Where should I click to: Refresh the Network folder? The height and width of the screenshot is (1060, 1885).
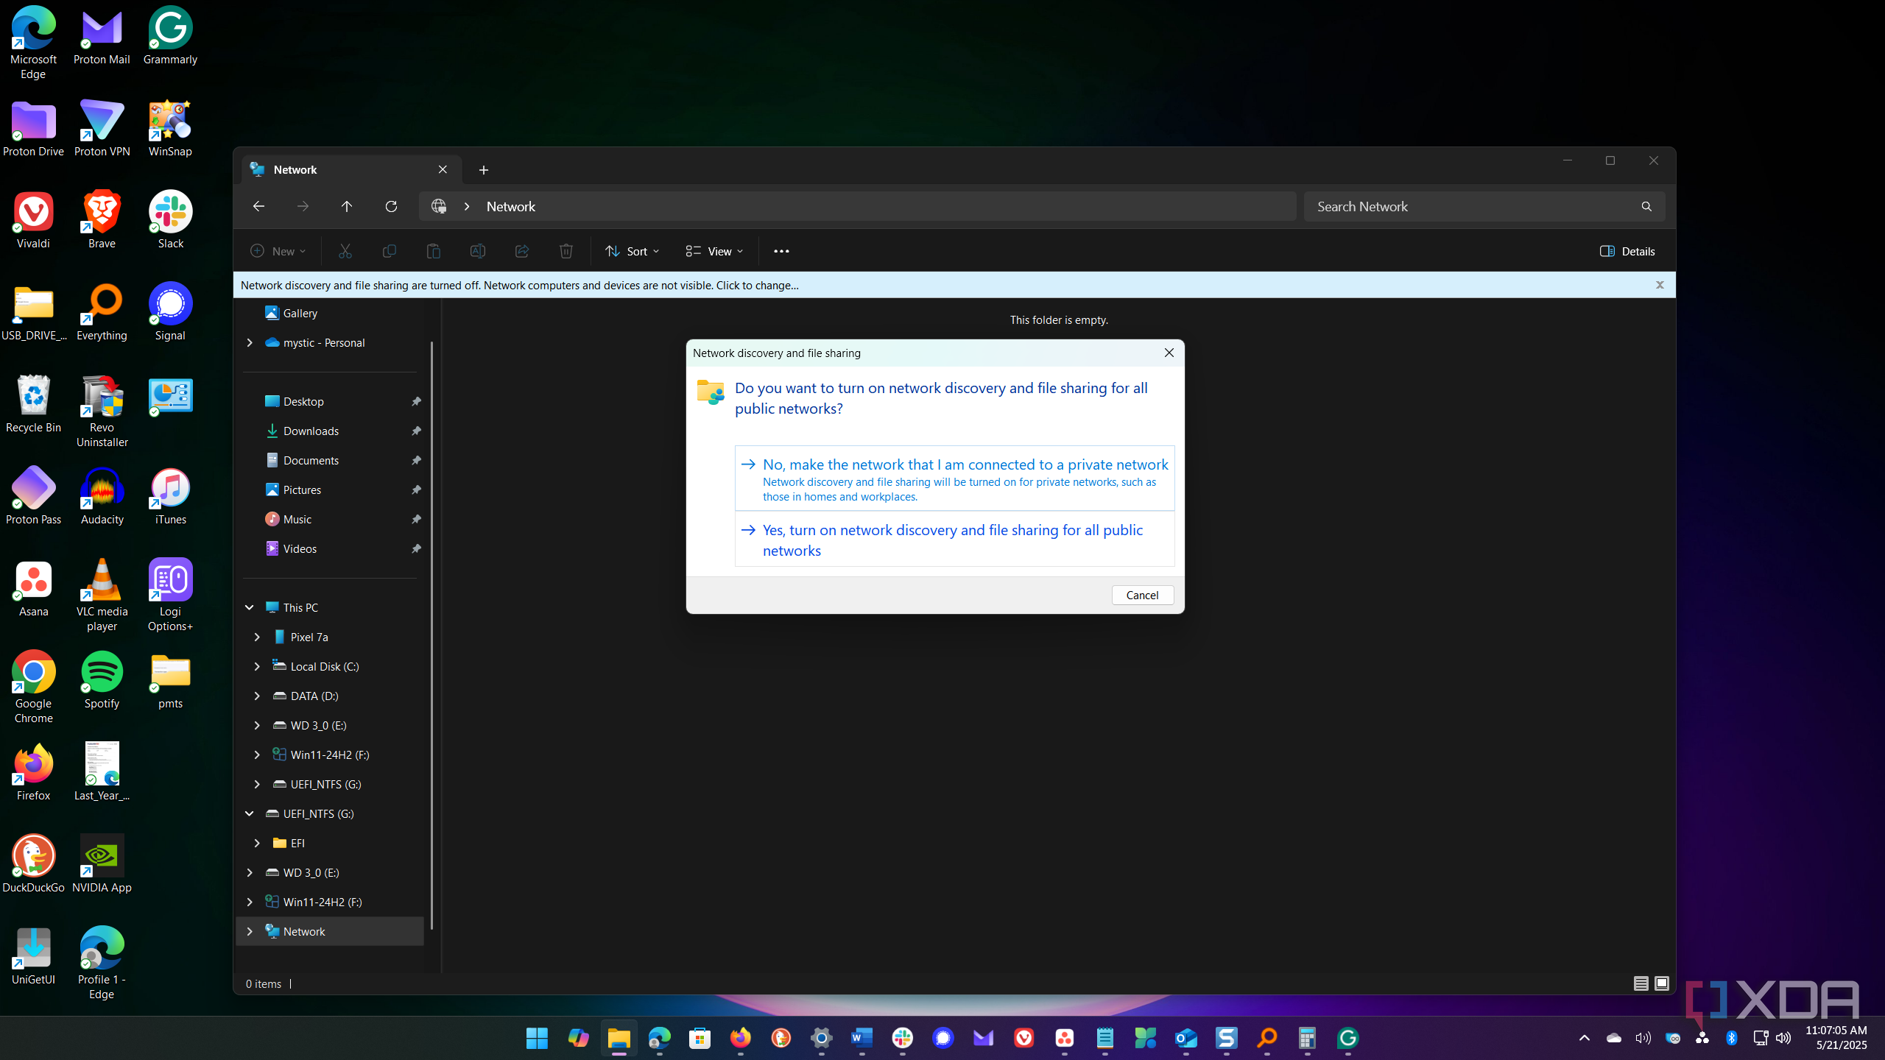pyautogui.click(x=391, y=207)
